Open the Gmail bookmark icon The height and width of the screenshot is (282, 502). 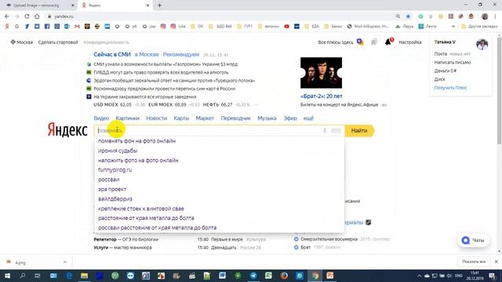click(77, 26)
